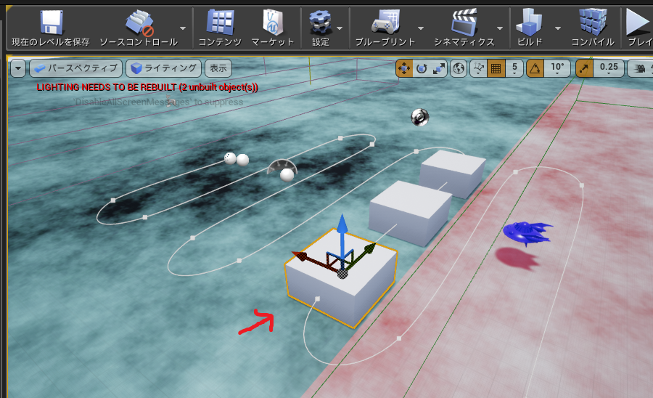Screen dimensions: 653x398
Task: Toggle rotation snapping
Action: 535,68
